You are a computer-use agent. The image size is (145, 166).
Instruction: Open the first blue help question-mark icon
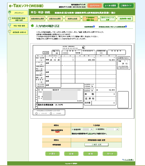pyautogui.click(x=94, y=26)
